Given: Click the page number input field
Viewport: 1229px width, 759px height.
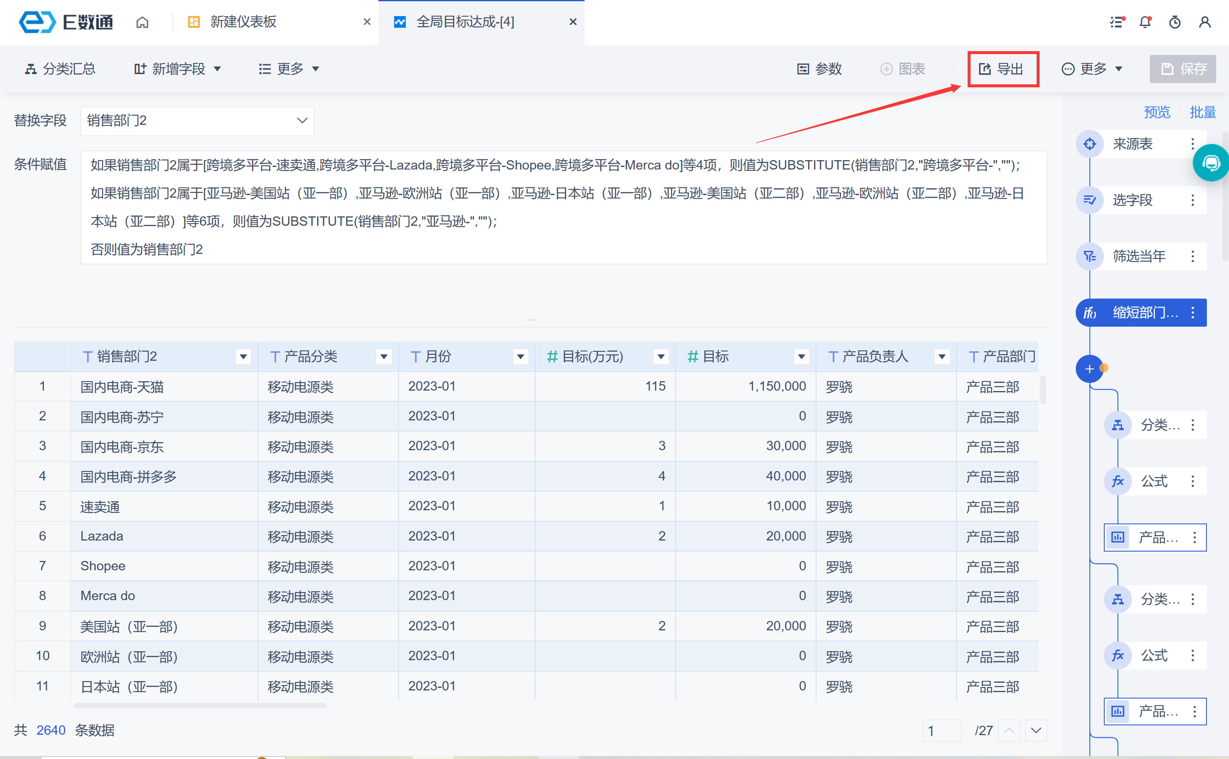Looking at the screenshot, I should [x=941, y=730].
